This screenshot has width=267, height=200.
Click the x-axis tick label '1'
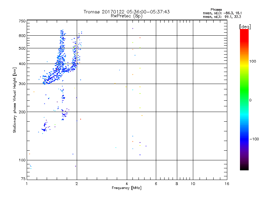(27, 184)
